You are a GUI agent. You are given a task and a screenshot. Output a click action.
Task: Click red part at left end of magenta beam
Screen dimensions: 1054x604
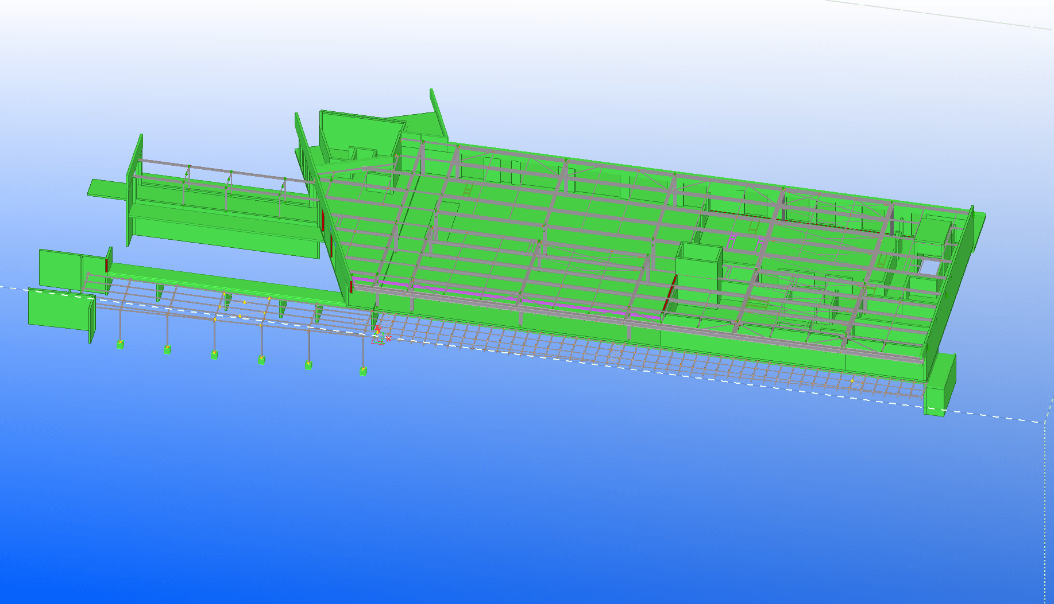pyautogui.click(x=352, y=287)
